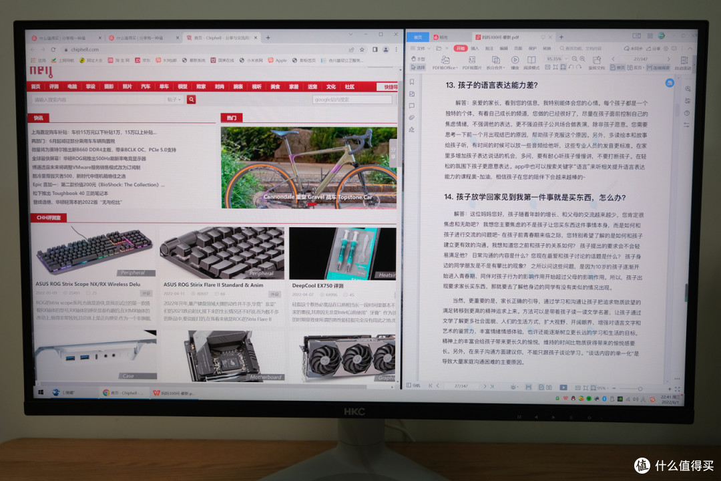Open the Apple bookmark
721x481 pixels.
277,60
